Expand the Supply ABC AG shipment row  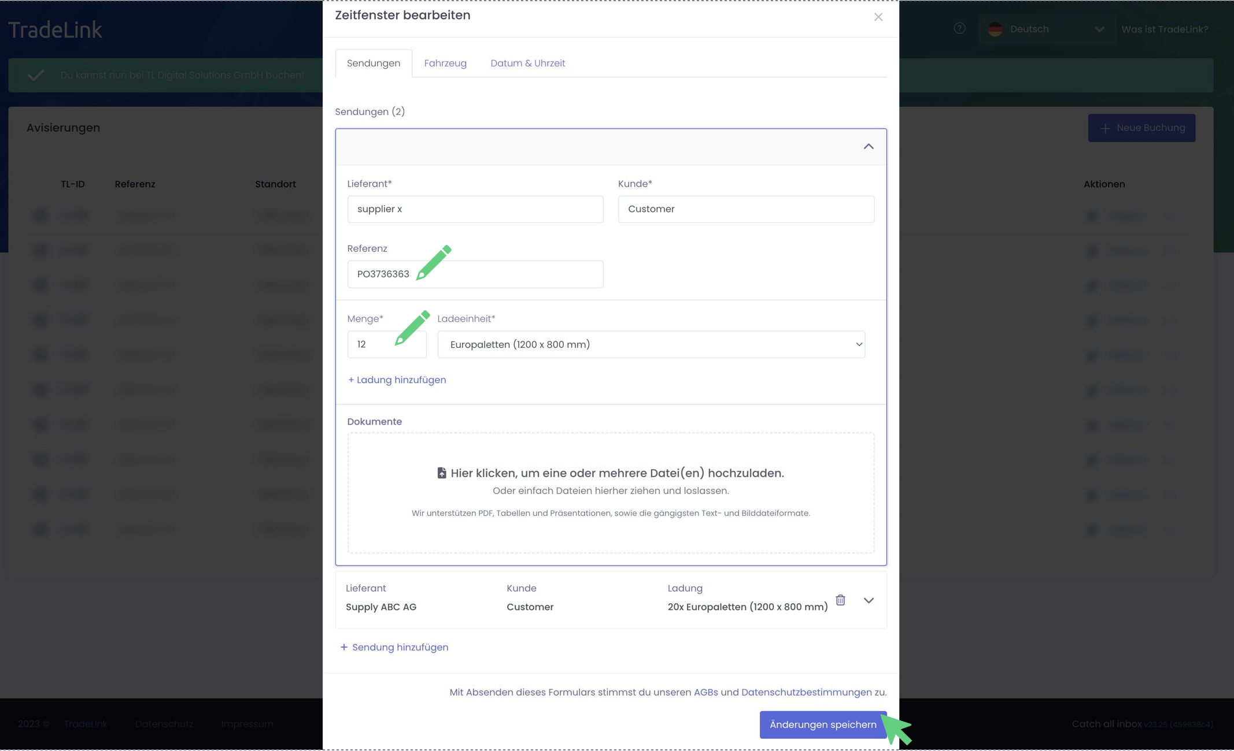868,600
